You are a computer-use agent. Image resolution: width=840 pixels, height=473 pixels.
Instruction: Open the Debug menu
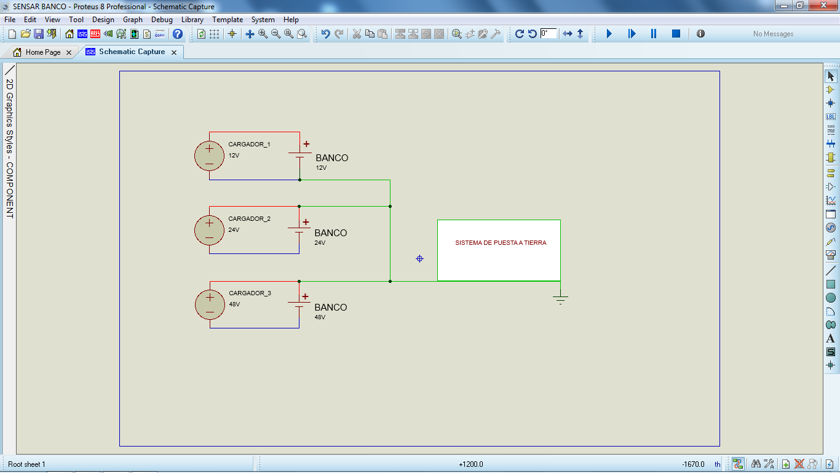tap(162, 20)
